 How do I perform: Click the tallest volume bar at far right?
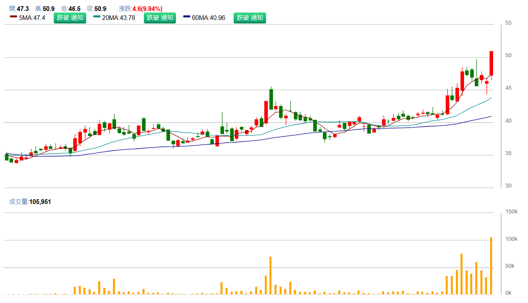coord(491,265)
